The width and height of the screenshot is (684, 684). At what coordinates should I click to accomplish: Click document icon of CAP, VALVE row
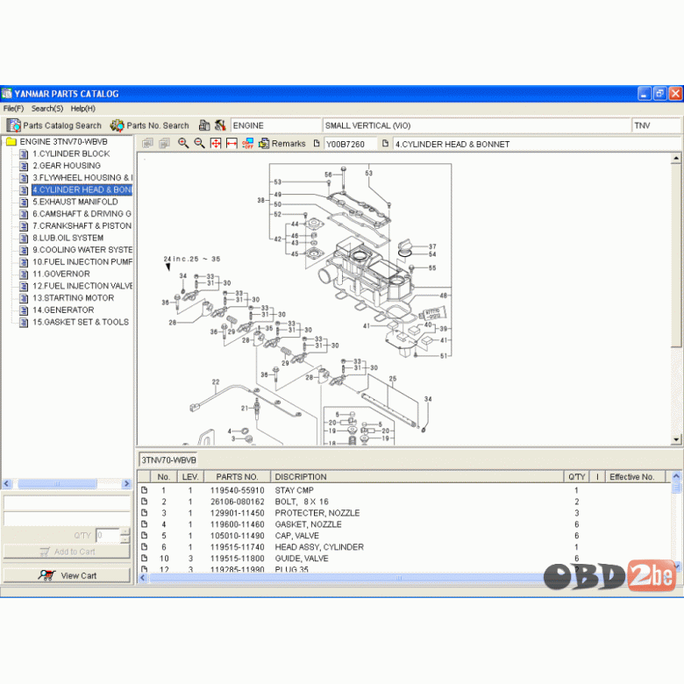145,535
